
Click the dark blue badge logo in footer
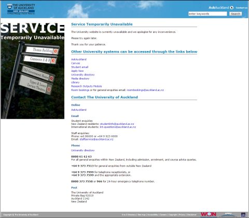click(243, 215)
